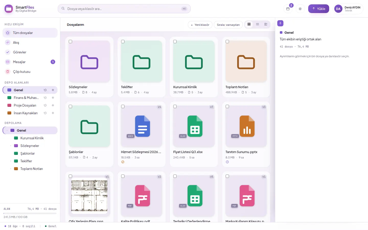Select grid view layout icon
The width and height of the screenshot is (368, 230).
coord(249,24)
